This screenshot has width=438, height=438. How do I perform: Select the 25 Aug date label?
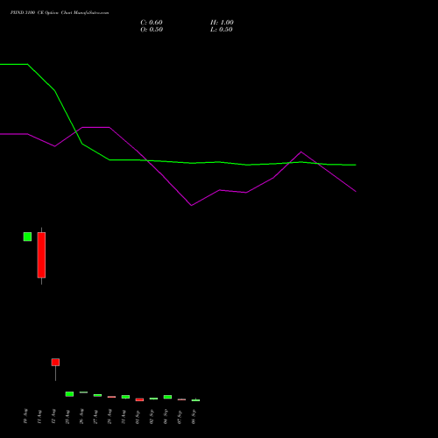coord(67,416)
